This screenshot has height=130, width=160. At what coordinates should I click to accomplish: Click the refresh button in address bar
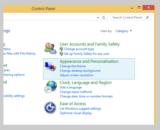104,17
